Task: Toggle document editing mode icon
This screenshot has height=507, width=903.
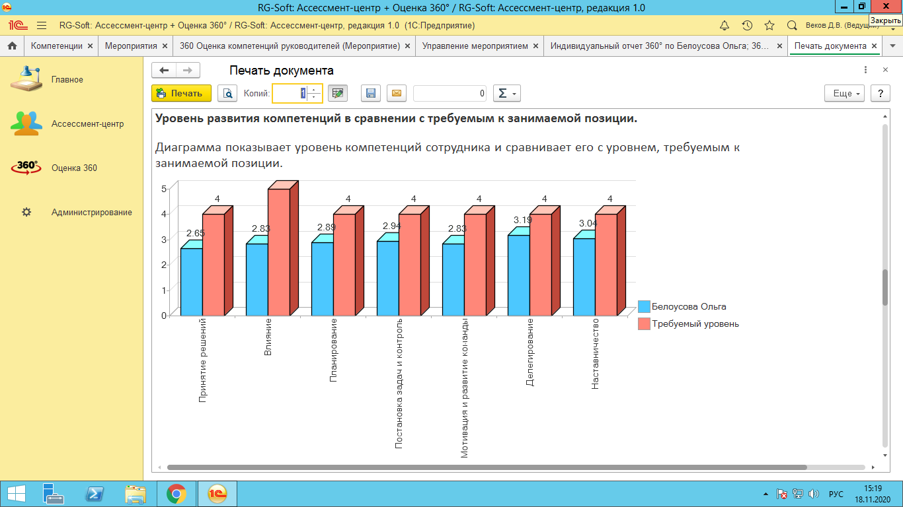Action: point(338,94)
